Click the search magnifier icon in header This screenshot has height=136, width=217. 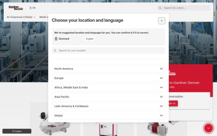point(160,8)
